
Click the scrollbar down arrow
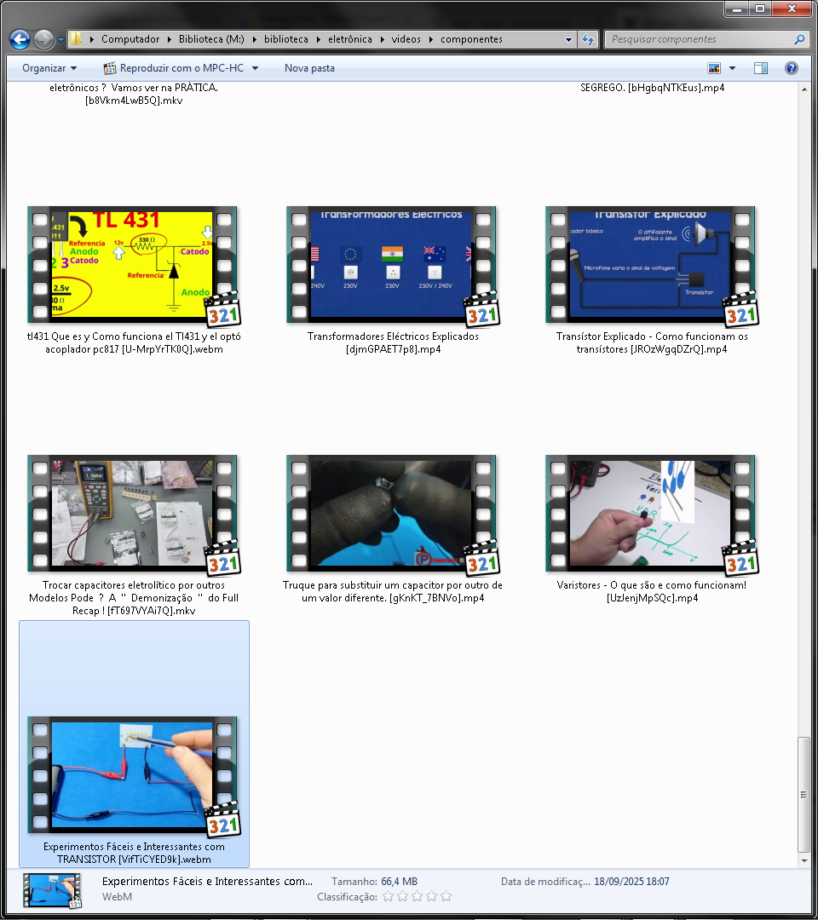pos(804,860)
